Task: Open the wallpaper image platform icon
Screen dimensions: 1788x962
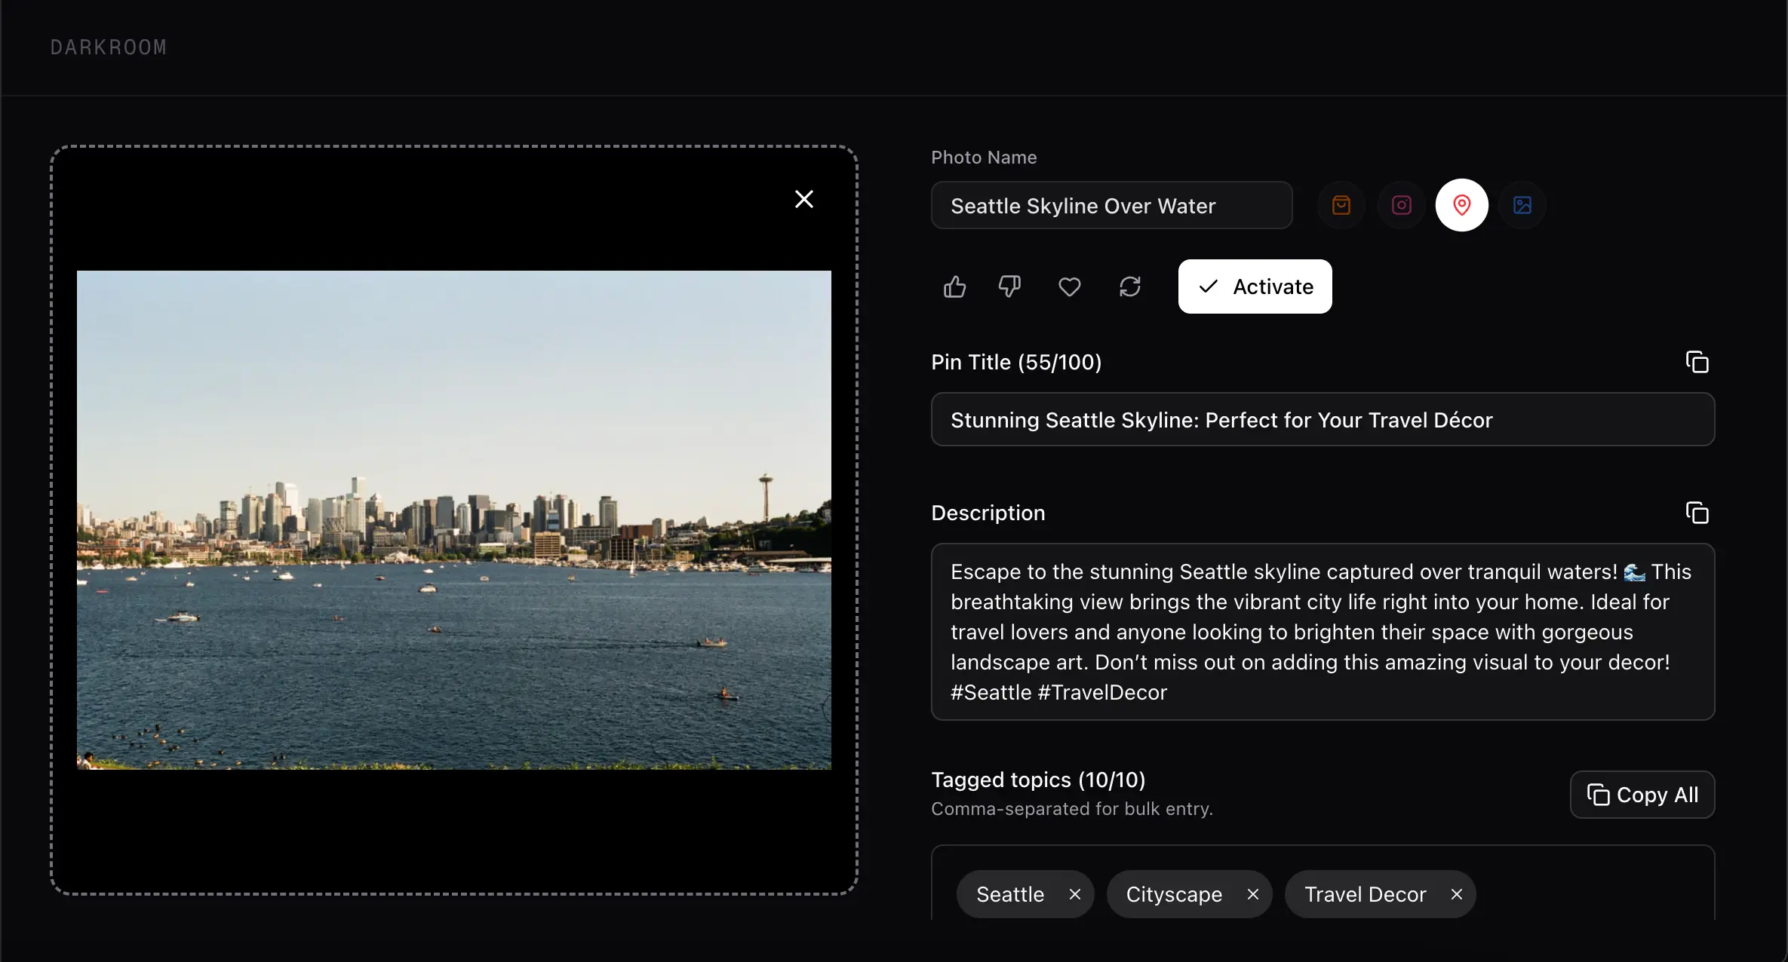Action: pos(1522,205)
